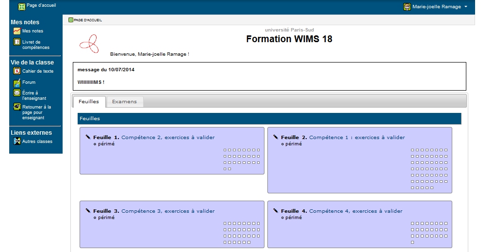
Task: Click the Livret de compétences icon
Action: (17, 42)
